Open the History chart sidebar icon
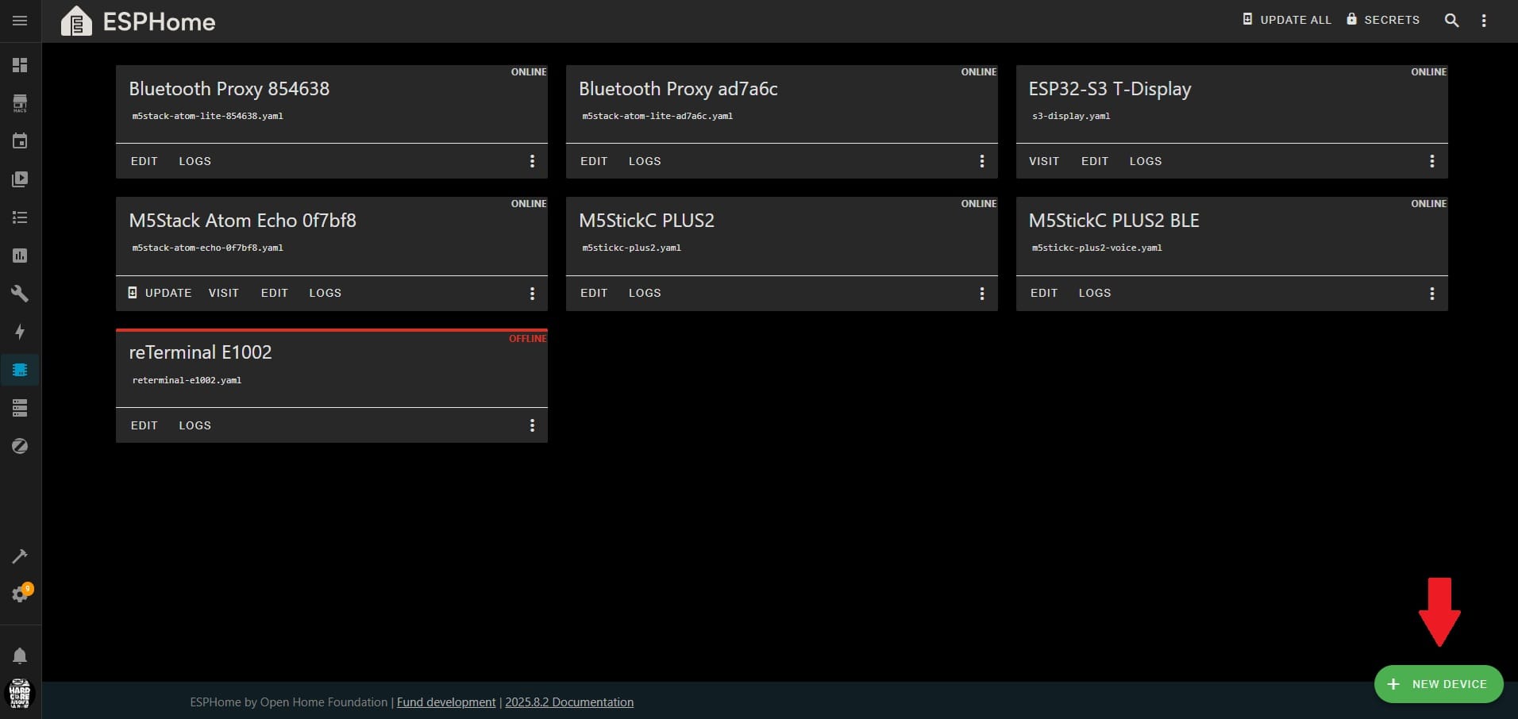The image size is (1518, 719). point(20,256)
